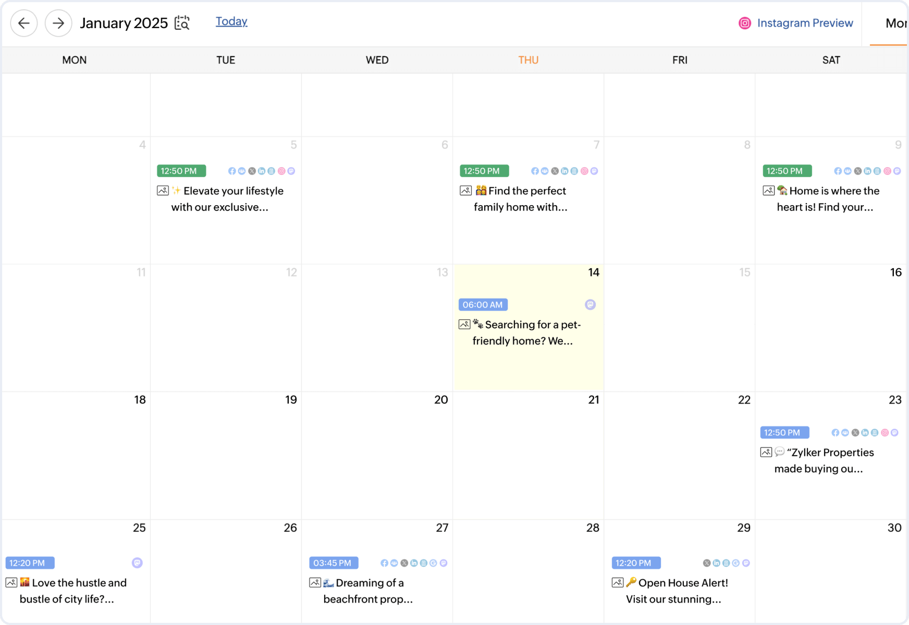The width and height of the screenshot is (909, 625).
Task: Go to the previous month with the back arrow
Action: click(x=24, y=23)
